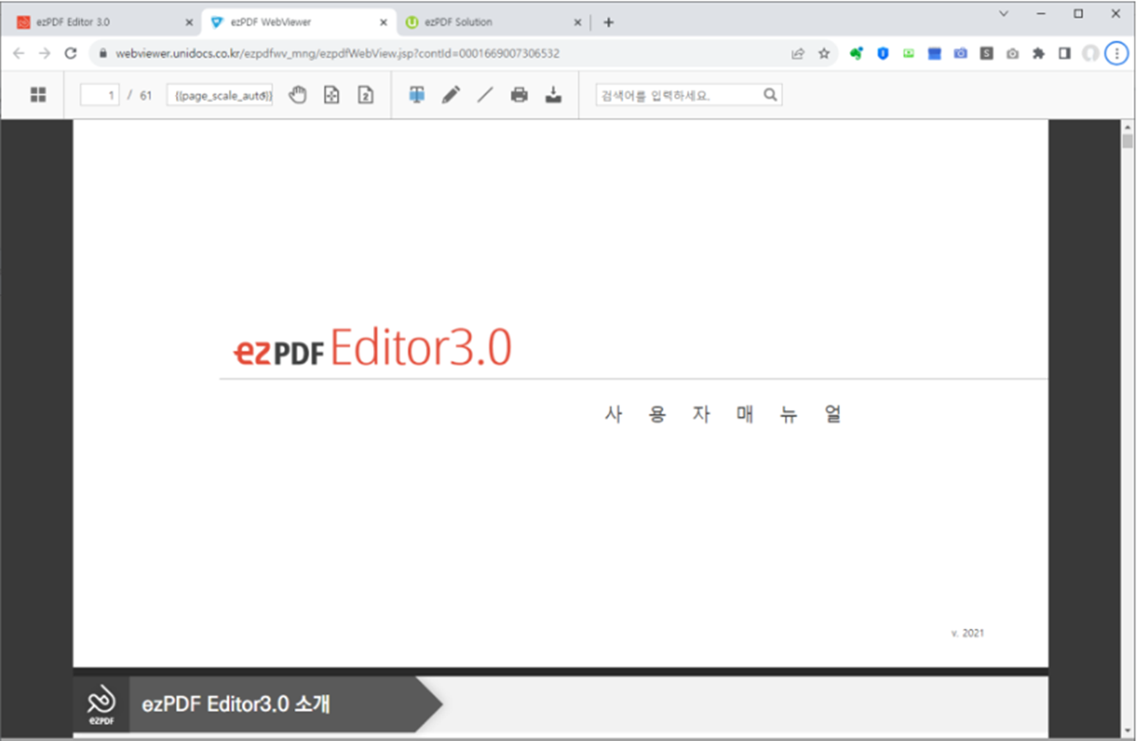
Task: Open the tab search chevron
Action: (x=1003, y=13)
